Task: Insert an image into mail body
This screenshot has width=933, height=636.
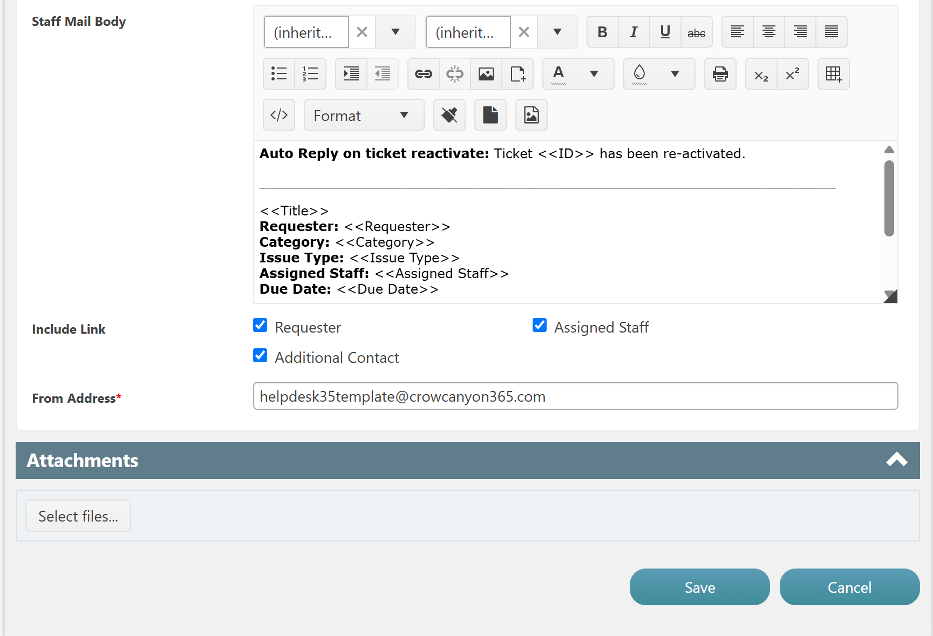Action: tap(486, 74)
